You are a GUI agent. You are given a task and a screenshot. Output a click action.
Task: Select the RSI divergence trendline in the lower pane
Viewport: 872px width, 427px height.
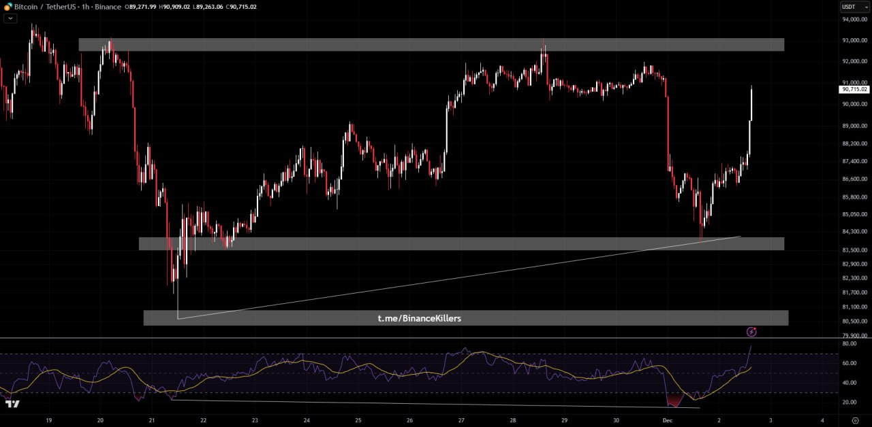[436, 404]
